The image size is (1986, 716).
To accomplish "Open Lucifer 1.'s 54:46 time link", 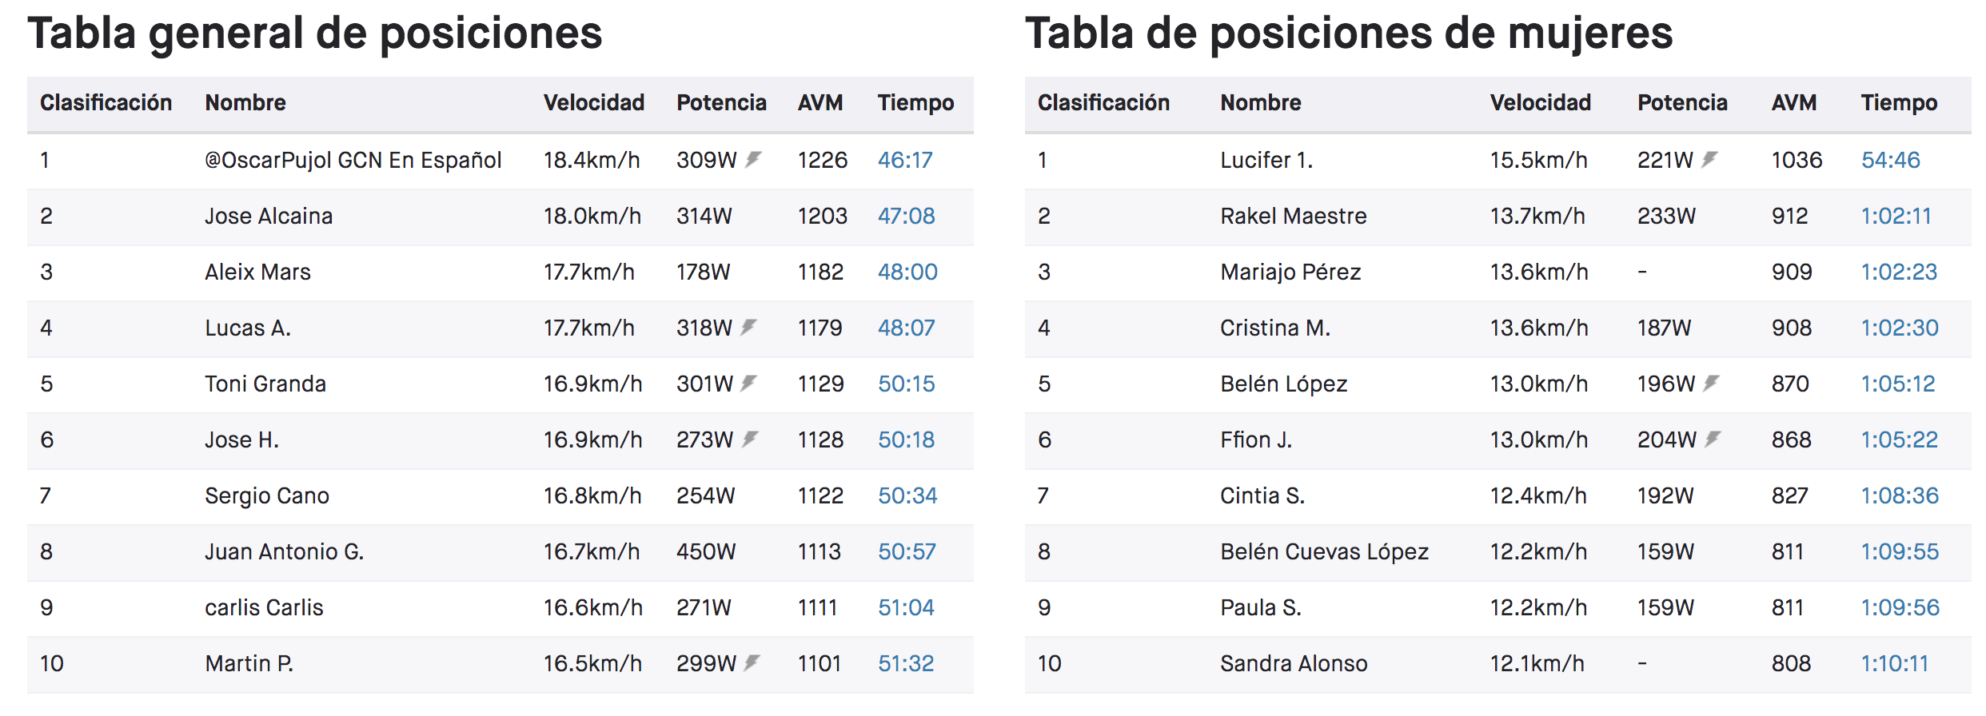I will click(1890, 160).
